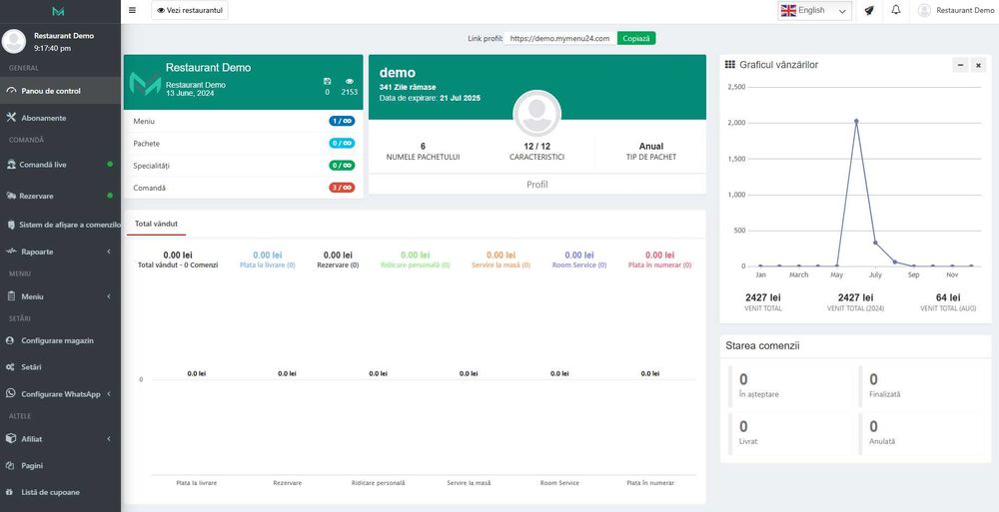Screen dimensions: 999x512
Task: Click the Comandă row with red badge
Action: pos(244,188)
